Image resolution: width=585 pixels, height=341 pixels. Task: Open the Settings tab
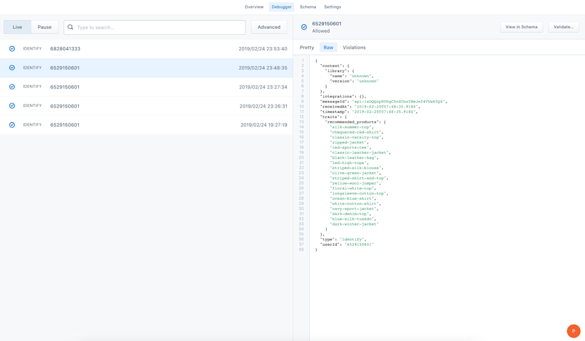tap(333, 7)
